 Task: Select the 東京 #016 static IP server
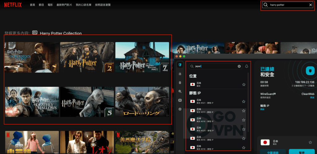point(218,120)
